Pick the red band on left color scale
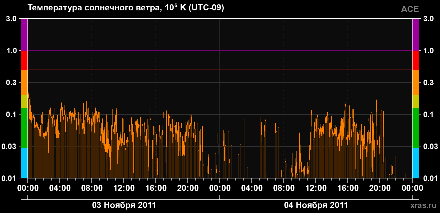This screenshot has width=440, height=213. [24, 60]
